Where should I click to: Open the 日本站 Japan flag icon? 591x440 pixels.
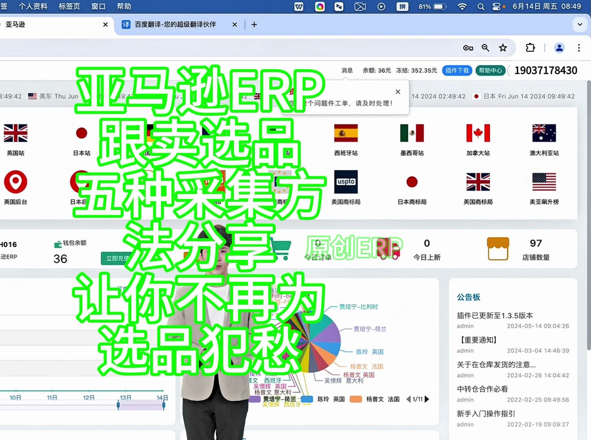82,133
